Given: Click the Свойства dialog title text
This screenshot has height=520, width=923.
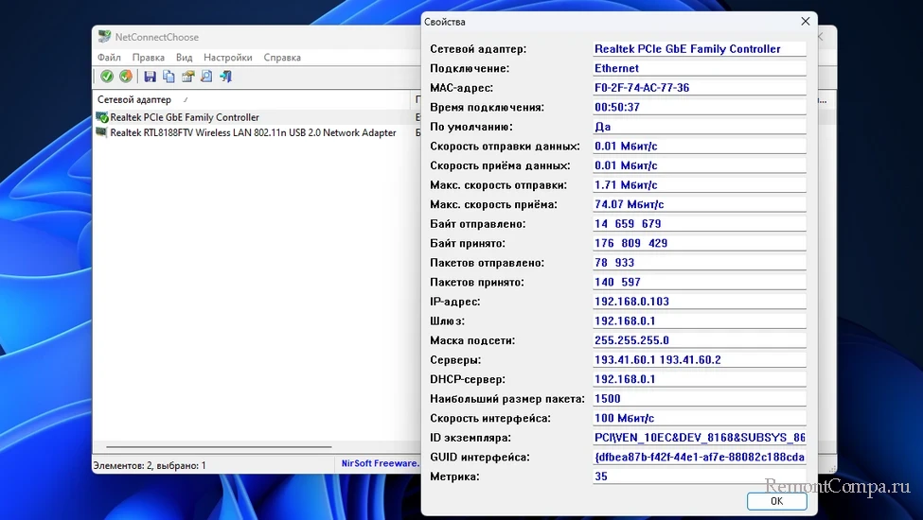Looking at the screenshot, I should click(x=444, y=22).
